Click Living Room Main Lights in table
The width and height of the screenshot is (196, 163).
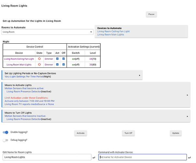click(x=19, y=65)
